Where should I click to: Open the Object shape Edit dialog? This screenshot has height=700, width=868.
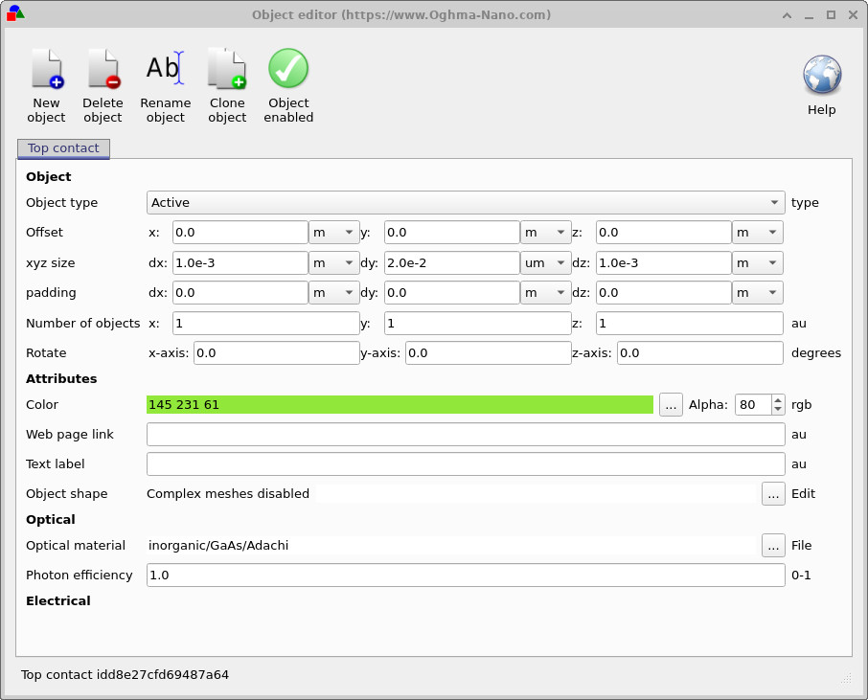click(773, 493)
